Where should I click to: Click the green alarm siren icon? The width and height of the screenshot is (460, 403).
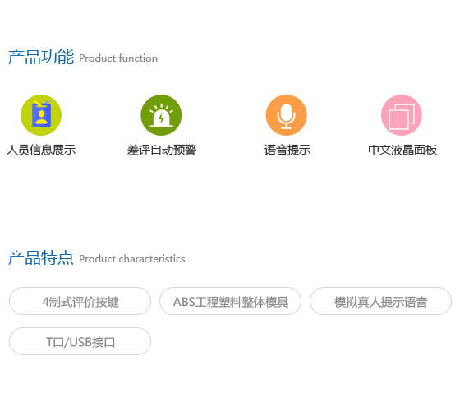pos(161,115)
